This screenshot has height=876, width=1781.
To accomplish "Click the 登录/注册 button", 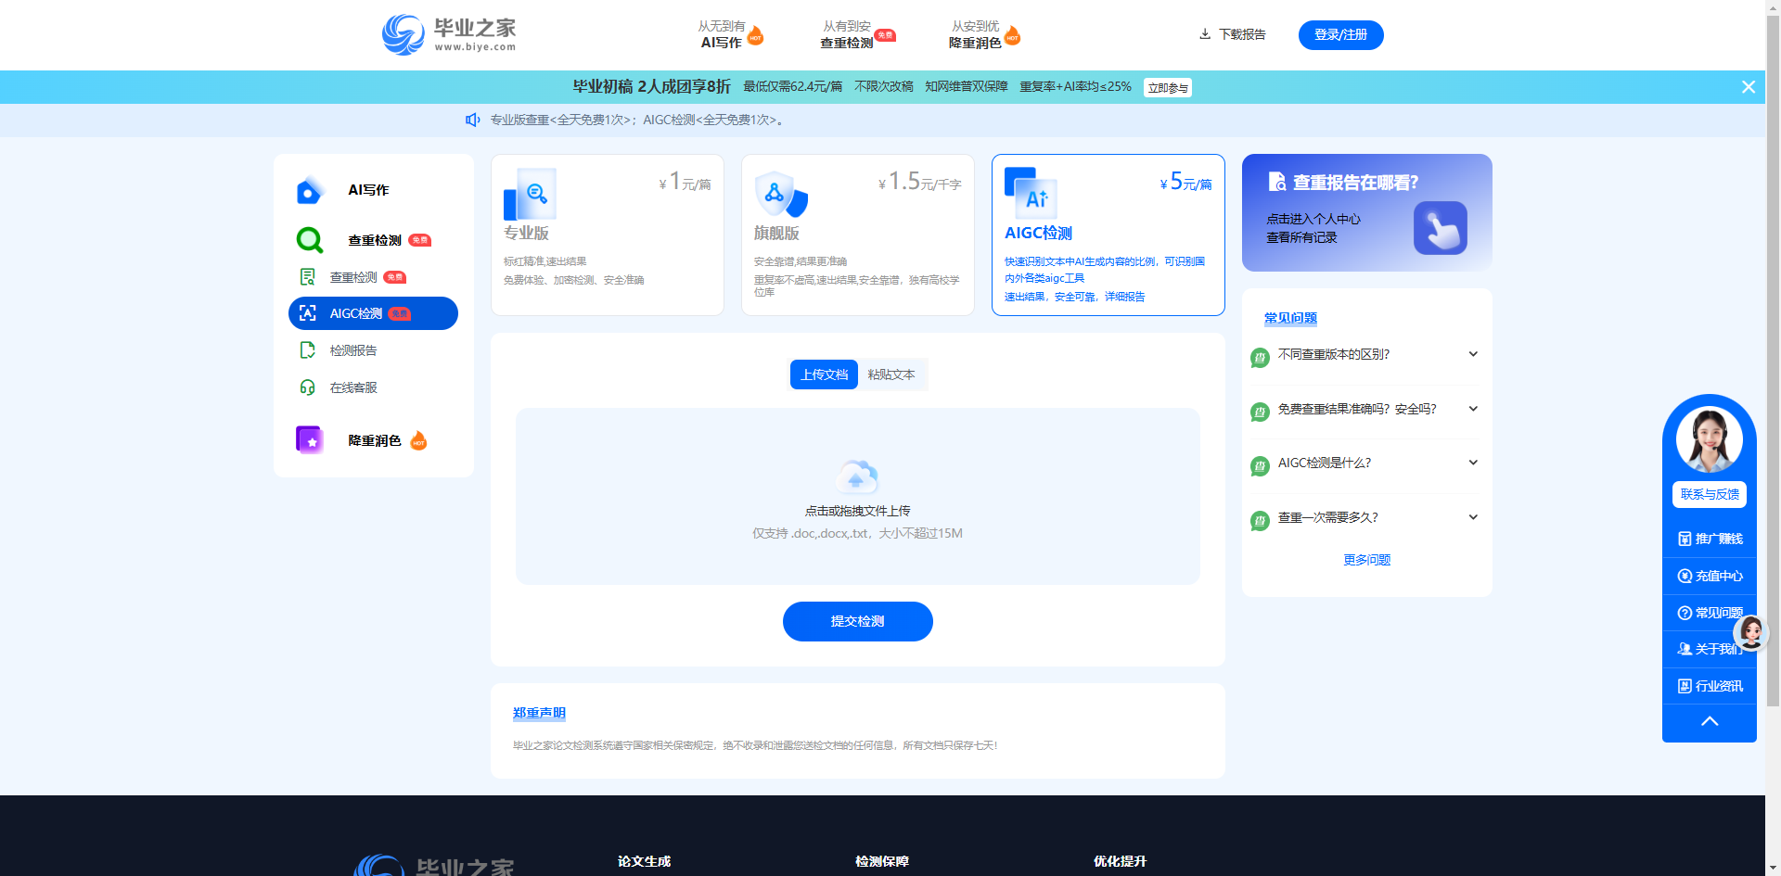I will pos(1340,34).
